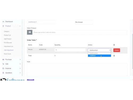
Task: Click the purple submit button at bottom
Action: click(x=31, y=80)
